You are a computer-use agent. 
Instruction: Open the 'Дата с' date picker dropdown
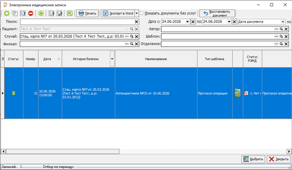point(187,22)
